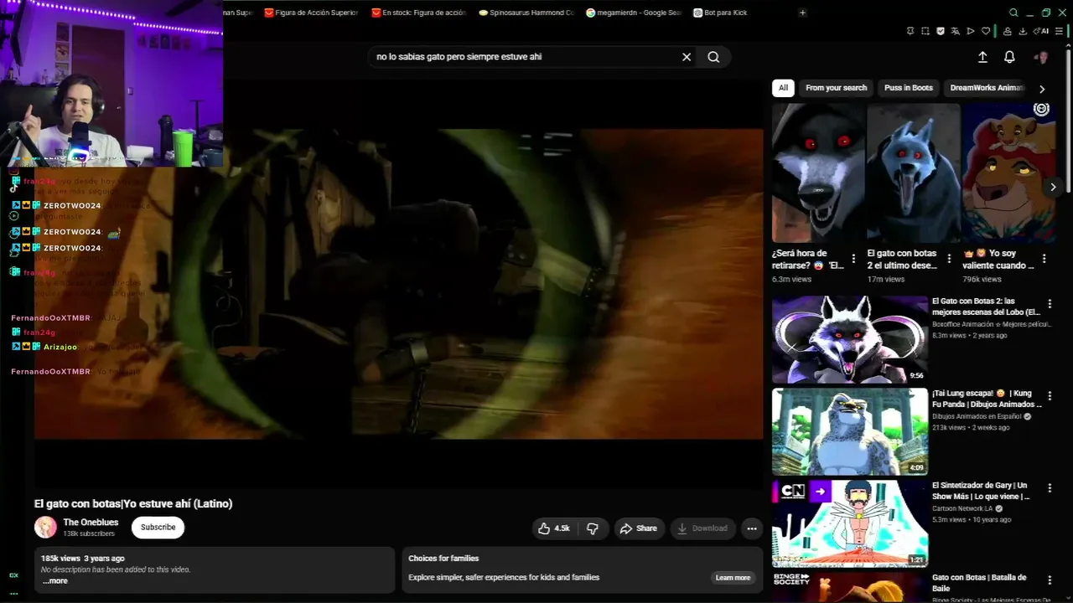Viewport: 1073px width, 603px height.
Task: Show more filter chips with right arrow
Action: (x=1042, y=89)
